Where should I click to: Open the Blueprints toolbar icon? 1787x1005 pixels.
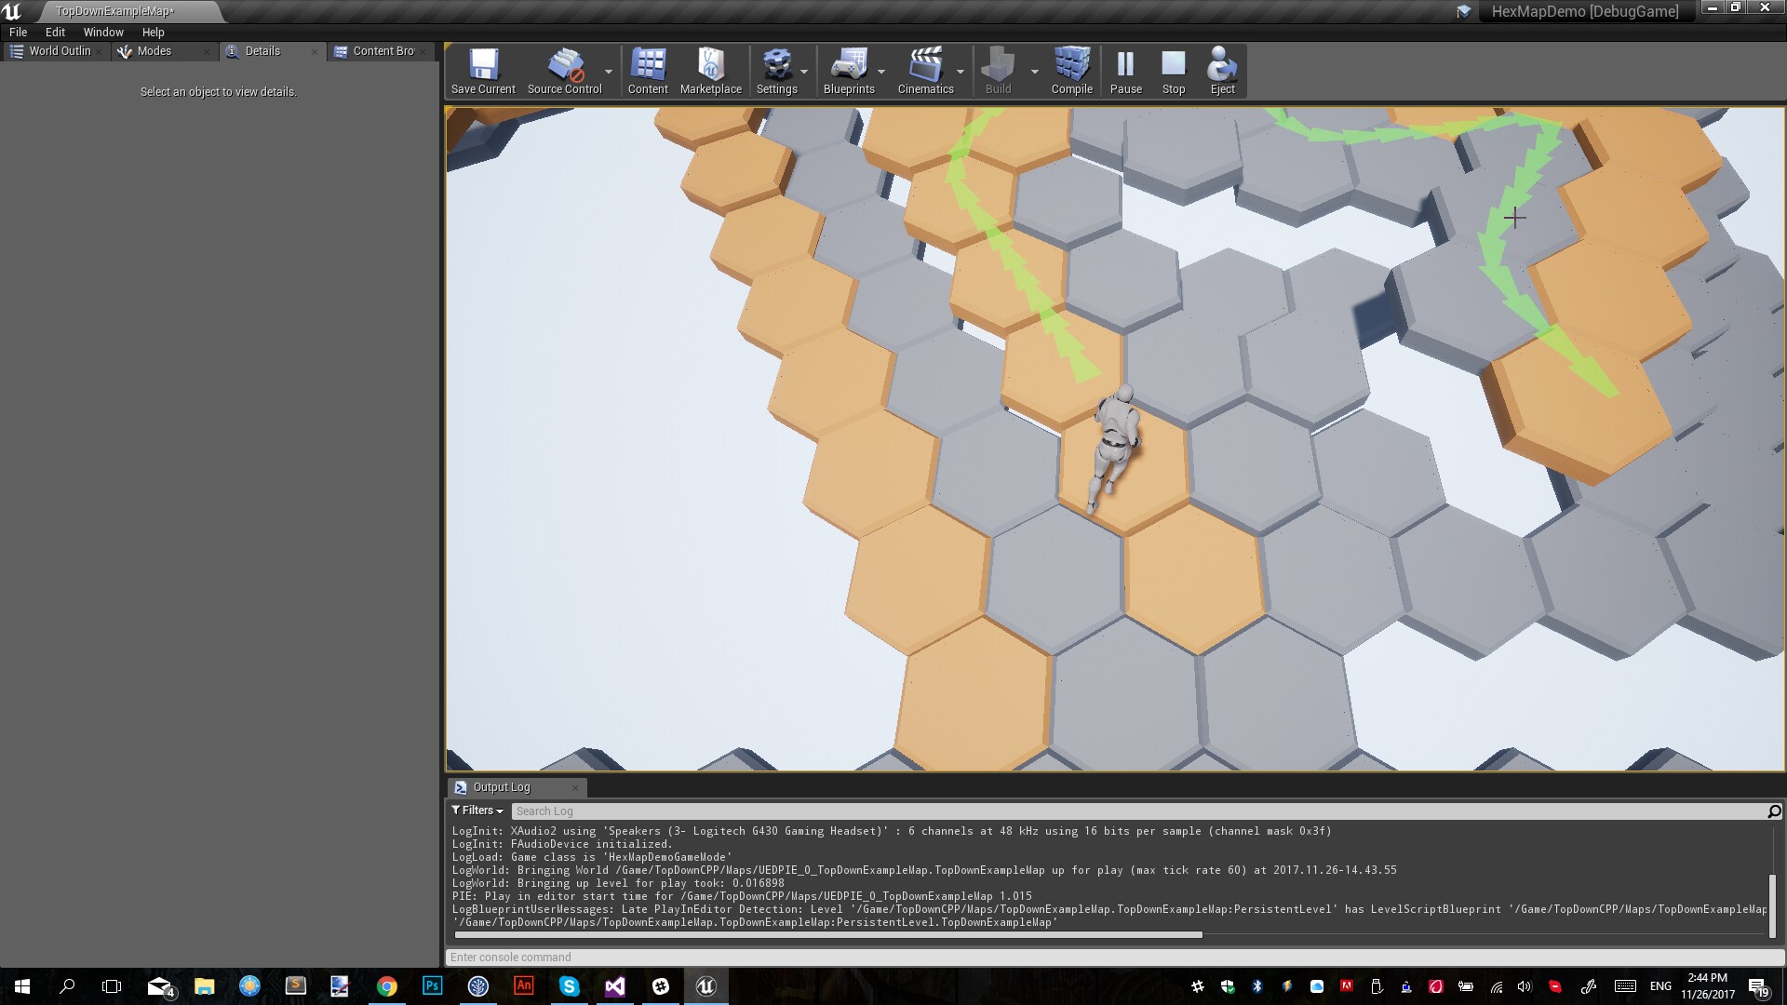tap(850, 65)
